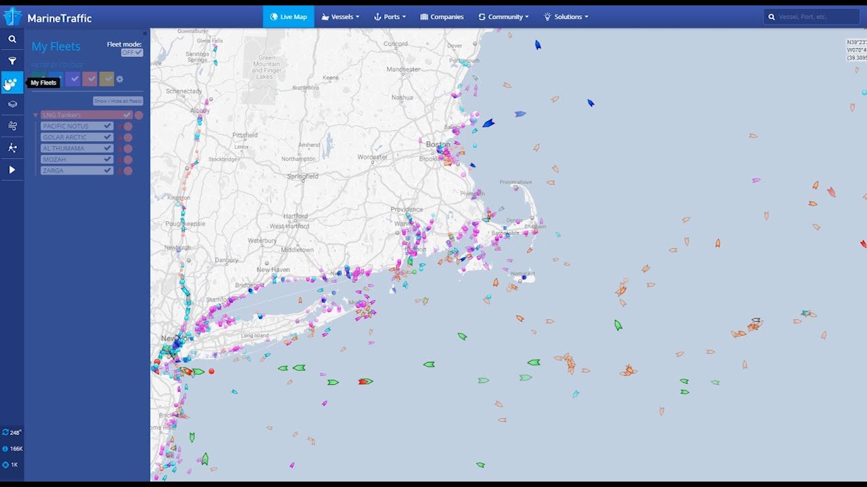Screen dimensions: 867x487
Task: Click small red marker icon beside PACIFIC NOTUS
Action: tap(119, 126)
